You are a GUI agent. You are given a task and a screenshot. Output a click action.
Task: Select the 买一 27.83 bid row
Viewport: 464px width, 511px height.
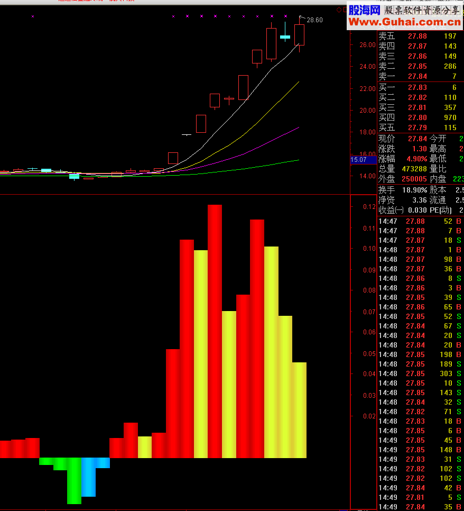[420, 87]
